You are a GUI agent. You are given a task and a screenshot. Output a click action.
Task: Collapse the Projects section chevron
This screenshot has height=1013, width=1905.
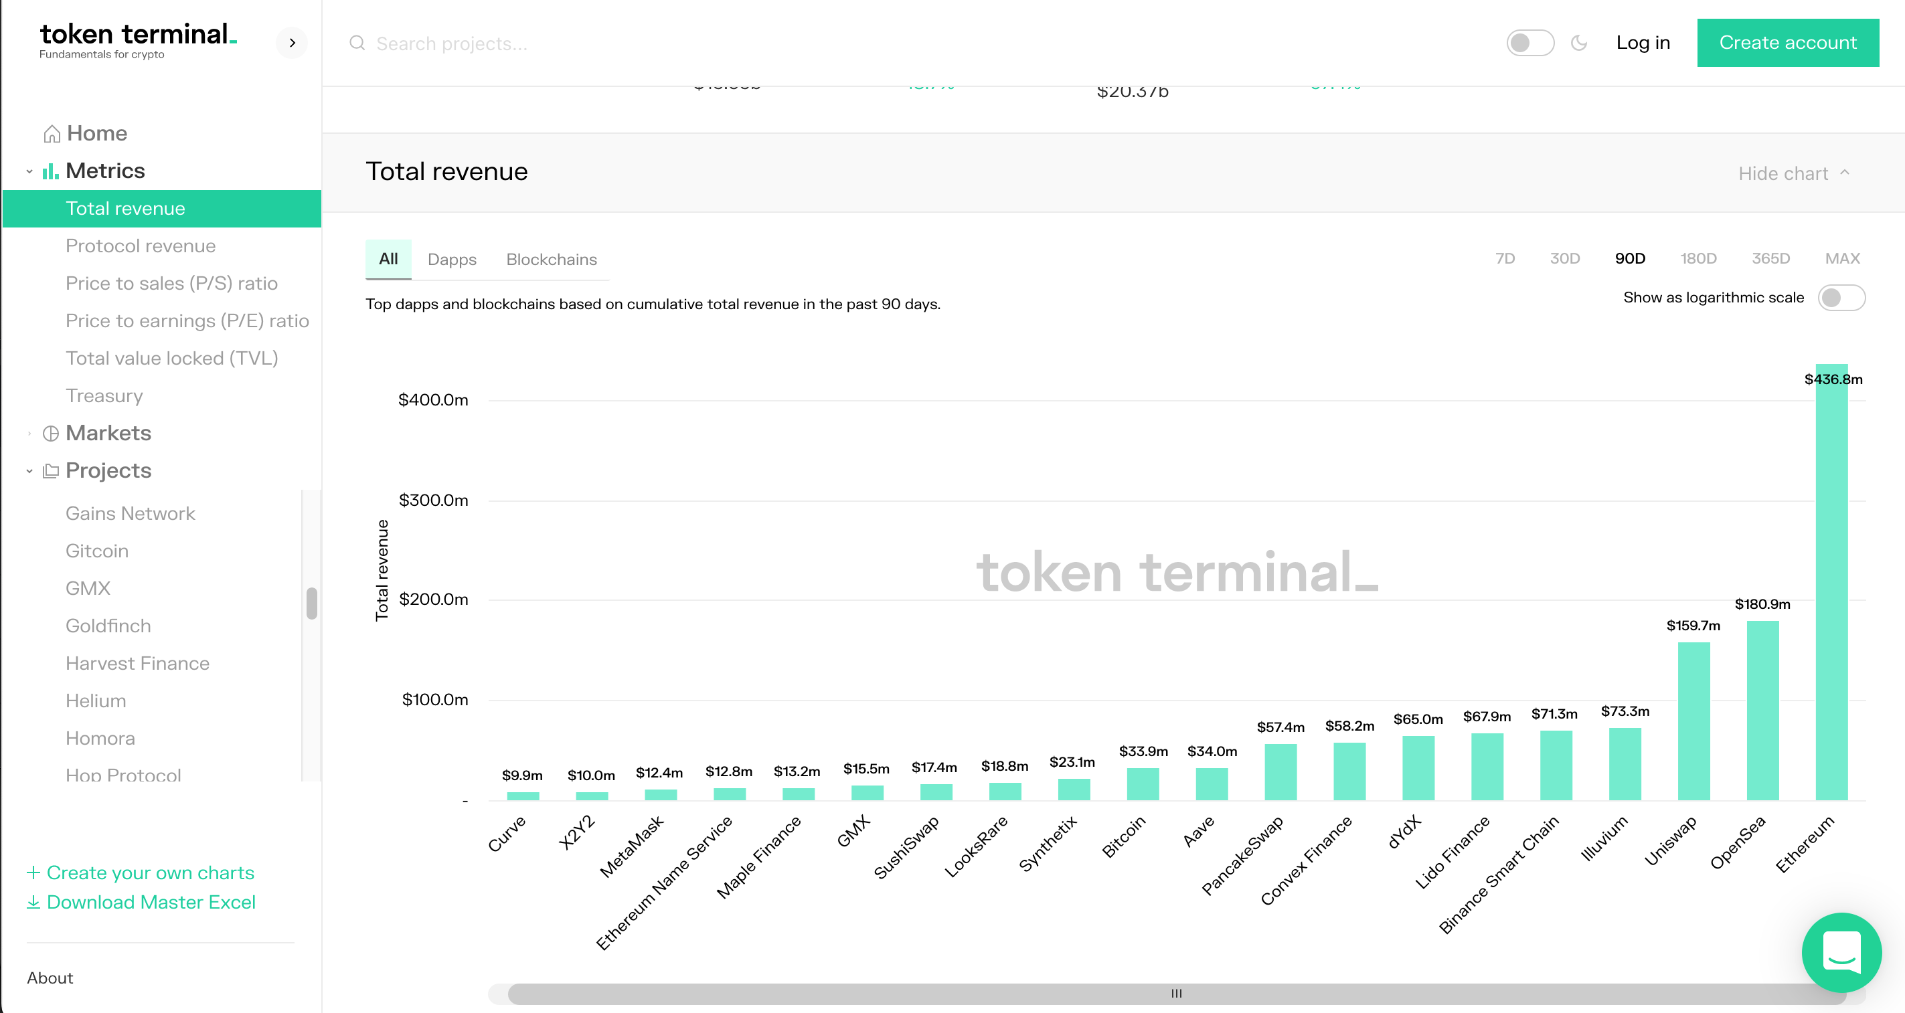[x=29, y=471]
